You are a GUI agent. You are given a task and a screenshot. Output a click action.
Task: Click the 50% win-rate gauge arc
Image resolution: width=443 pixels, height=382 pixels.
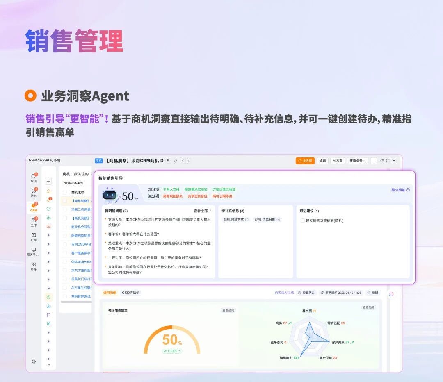click(172, 328)
